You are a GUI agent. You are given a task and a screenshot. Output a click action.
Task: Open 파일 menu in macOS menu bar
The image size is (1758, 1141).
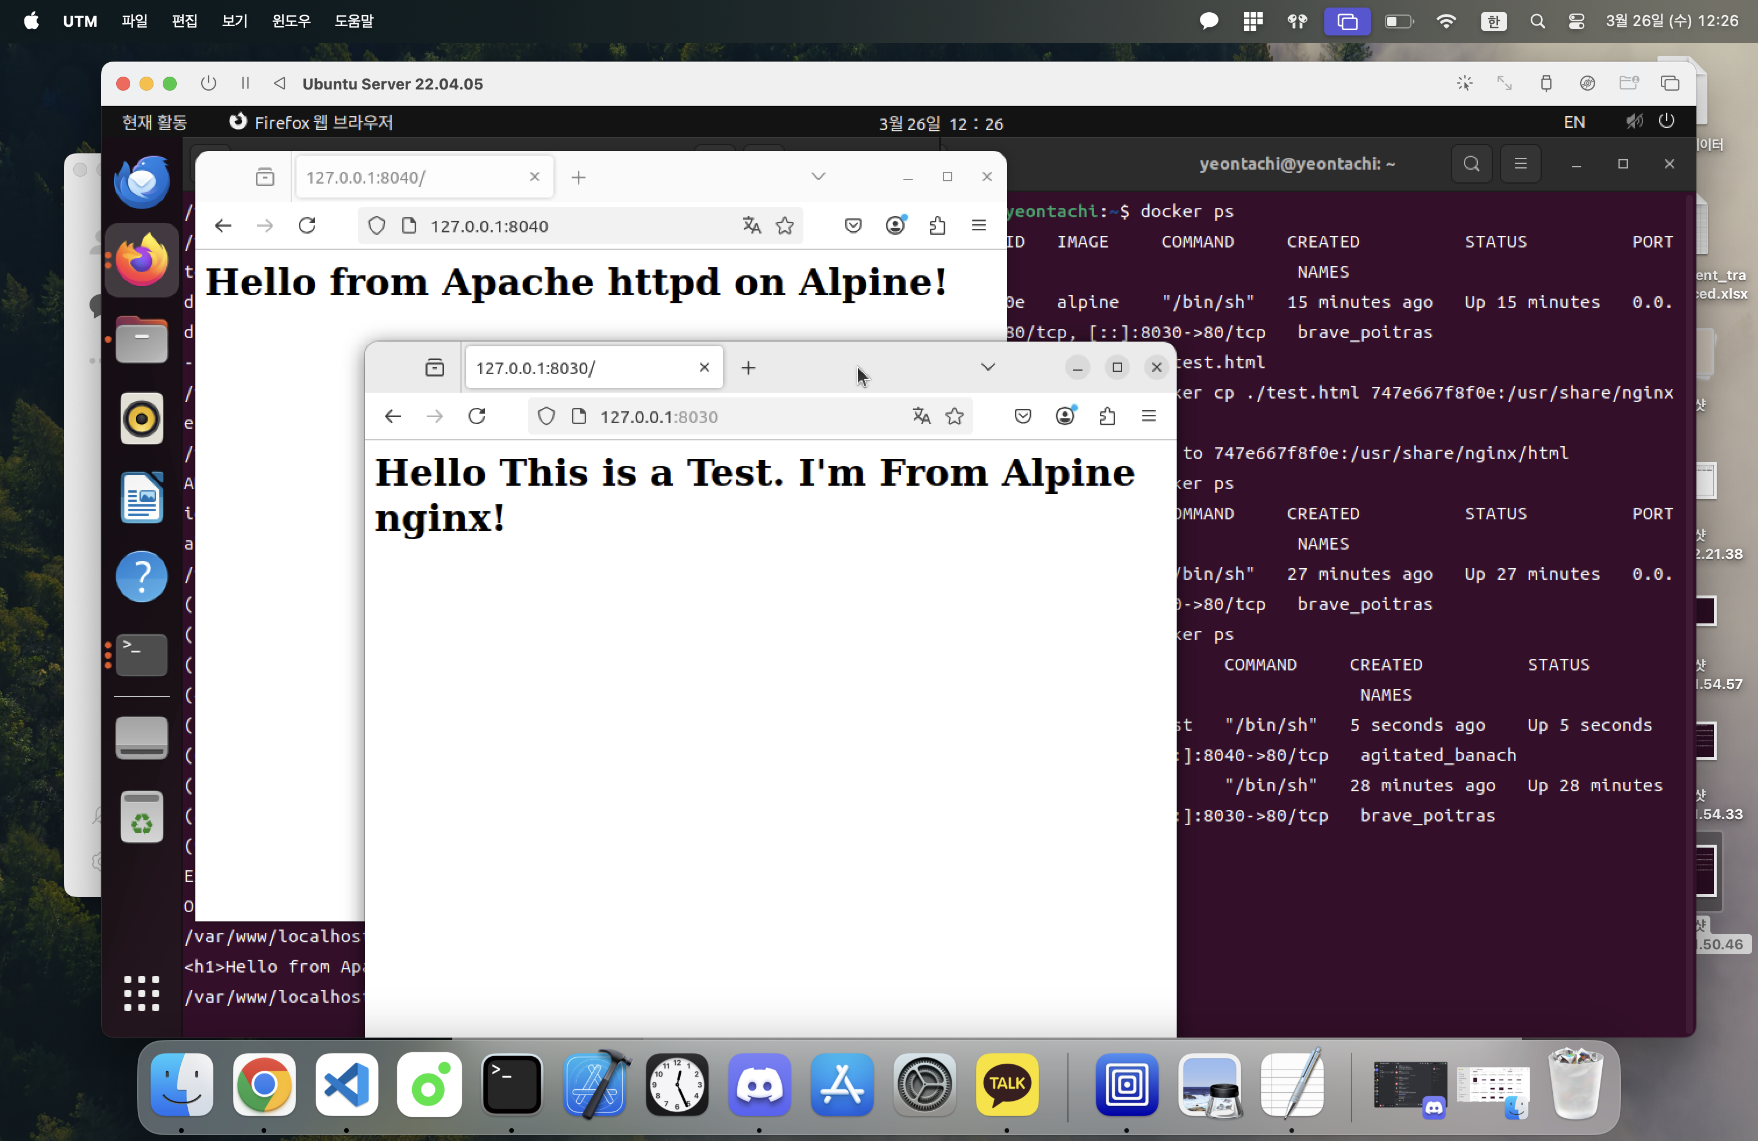click(134, 21)
